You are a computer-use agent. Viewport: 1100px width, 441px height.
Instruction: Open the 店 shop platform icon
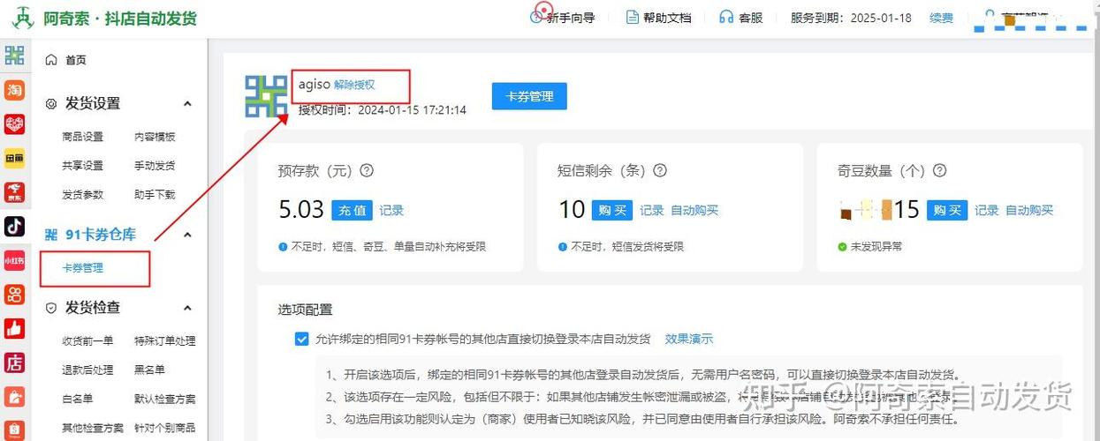14,363
